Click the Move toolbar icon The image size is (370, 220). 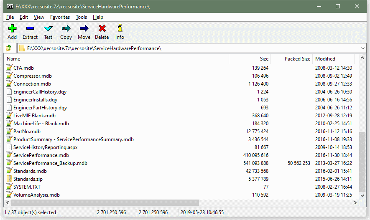click(x=84, y=28)
